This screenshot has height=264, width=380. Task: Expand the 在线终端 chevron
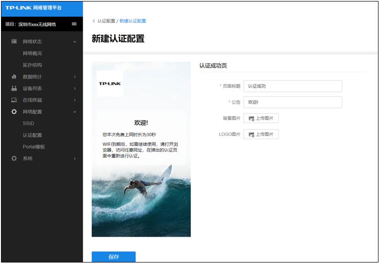click(75, 100)
